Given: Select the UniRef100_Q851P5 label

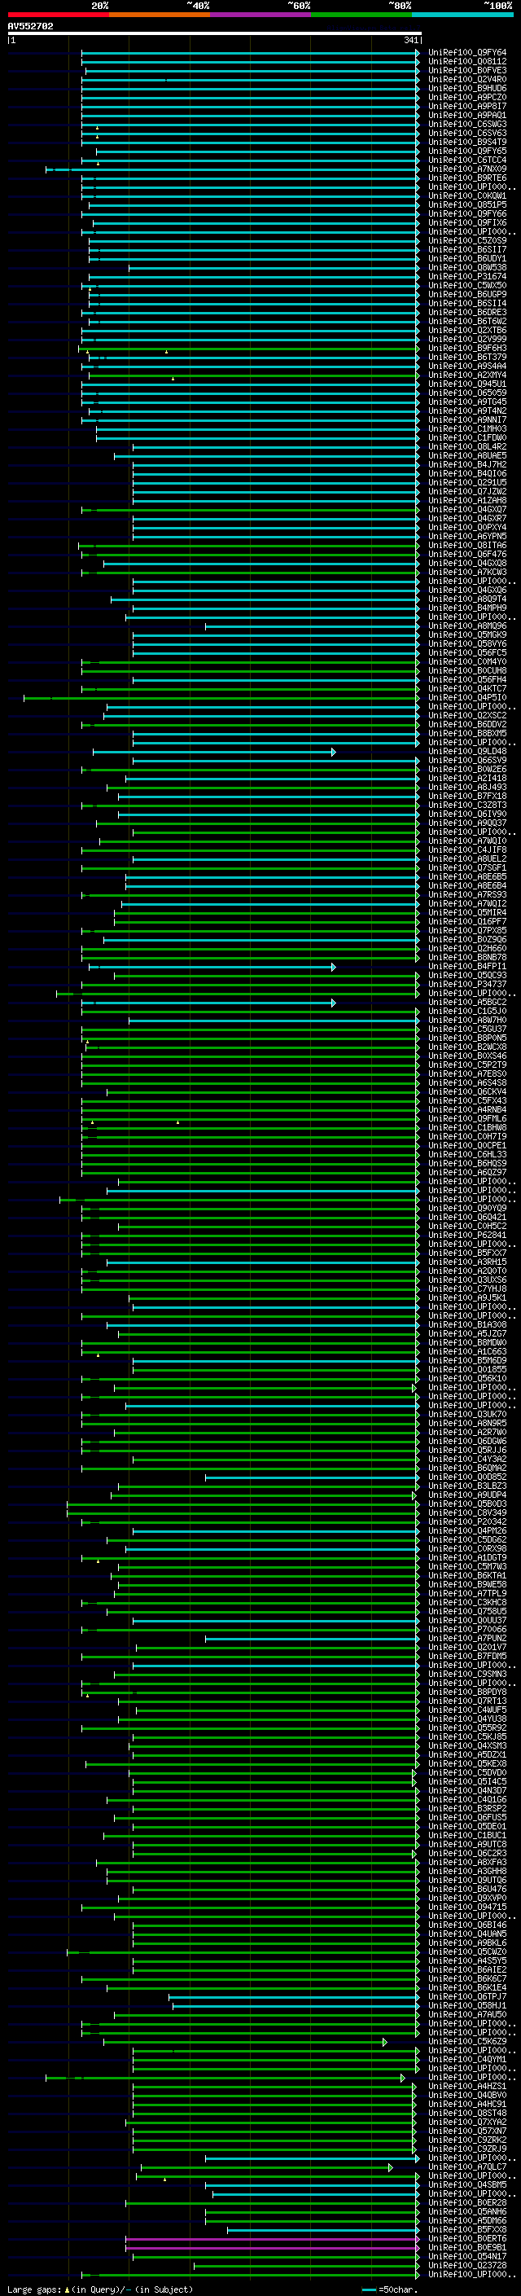Looking at the screenshot, I should [466, 205].
